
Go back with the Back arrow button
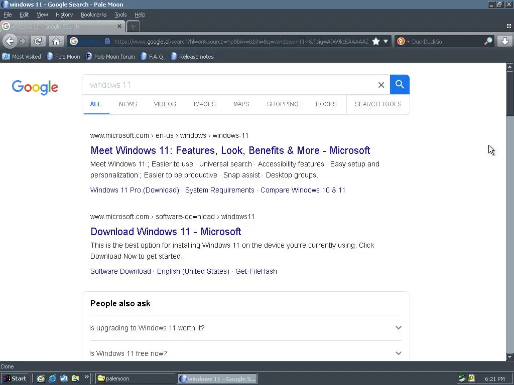click(10, 41)
